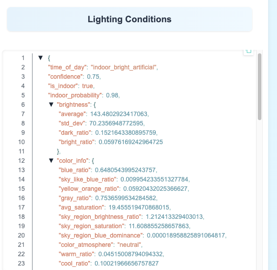This screenshot has height=270, width=277.
Task: Click the "time_of_day" key
Action: point(68,67)
